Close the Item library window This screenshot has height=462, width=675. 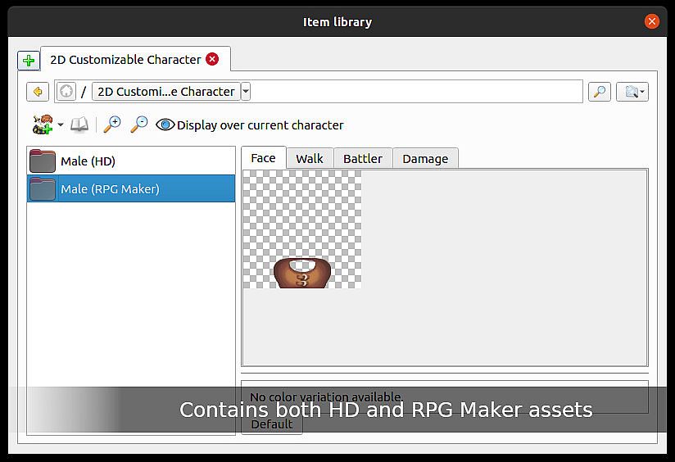[651, 21]
